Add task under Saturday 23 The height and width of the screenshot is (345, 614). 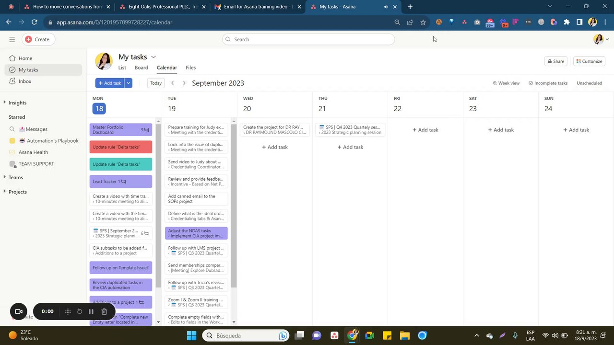(x=501, y=130)
